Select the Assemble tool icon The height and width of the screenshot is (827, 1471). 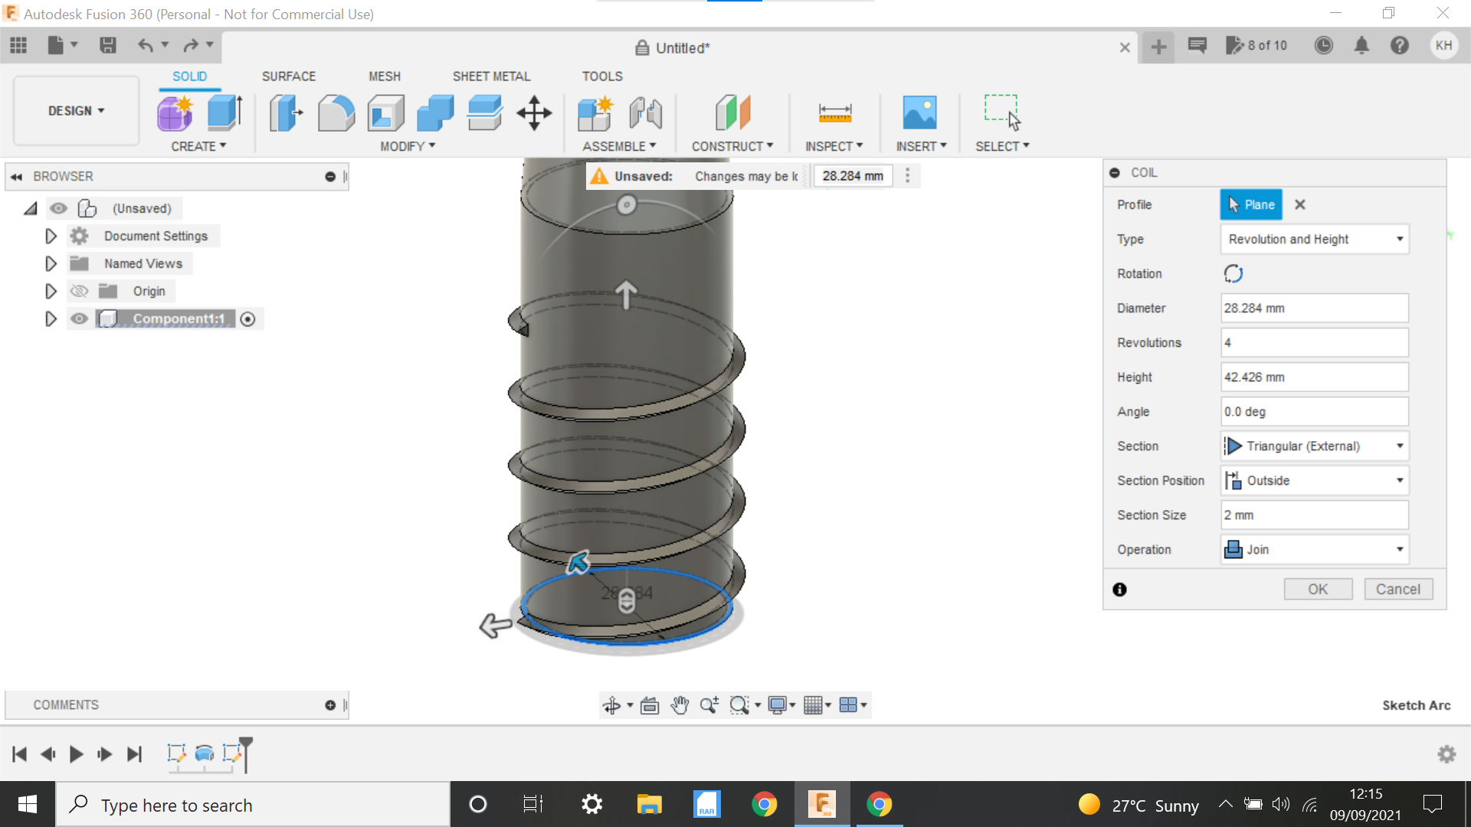(x=596, y=112)
